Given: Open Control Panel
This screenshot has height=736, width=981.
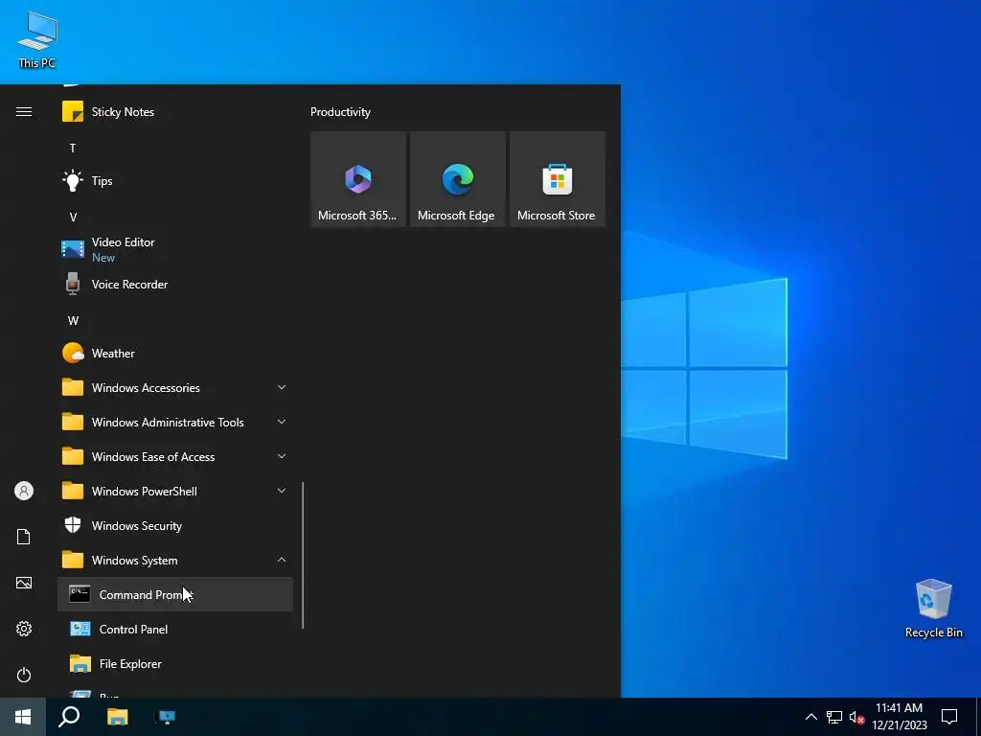Looking at the screenshot, I should click(x=175, y=629).
